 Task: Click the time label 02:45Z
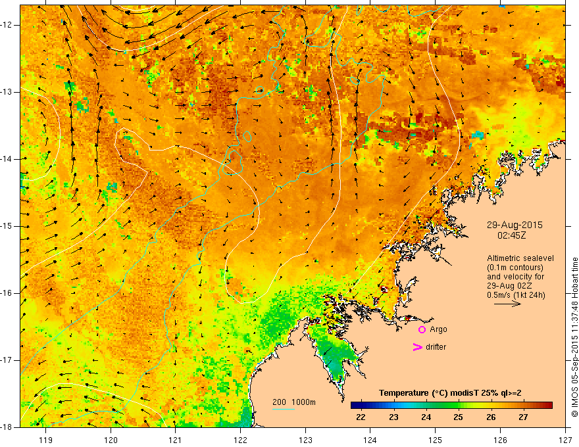click(511, 235)
